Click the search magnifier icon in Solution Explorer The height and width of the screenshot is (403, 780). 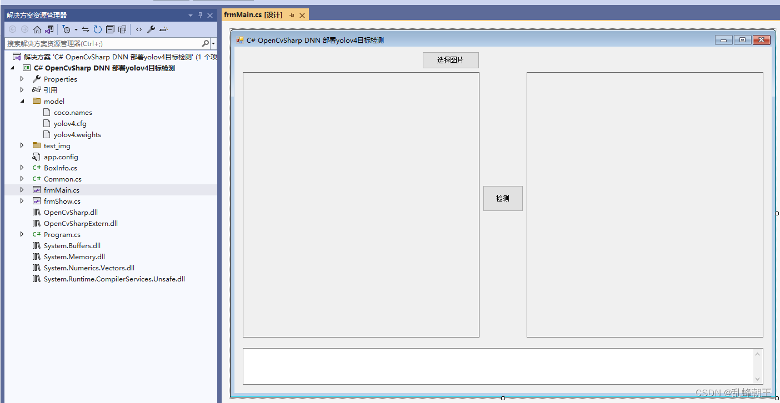(205, 43)
